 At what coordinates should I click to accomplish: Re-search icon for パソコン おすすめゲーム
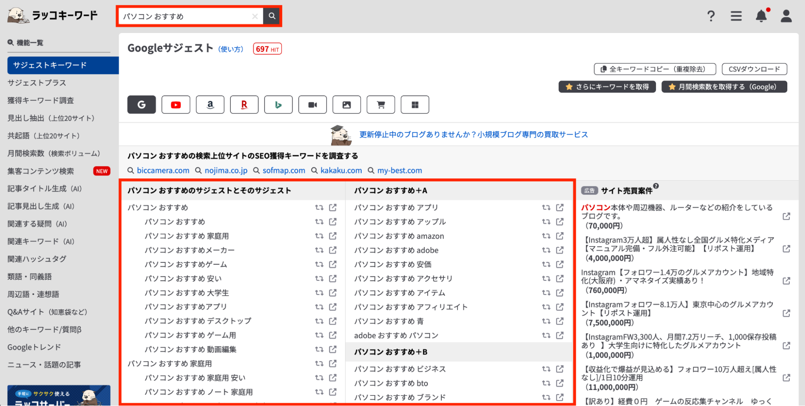[x=319, y=264]
